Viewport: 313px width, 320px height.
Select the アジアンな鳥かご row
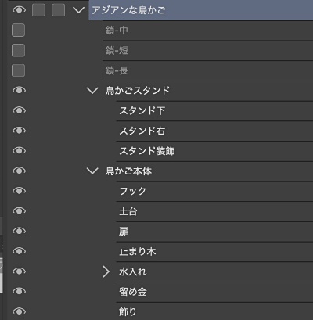tap(201, 10)
